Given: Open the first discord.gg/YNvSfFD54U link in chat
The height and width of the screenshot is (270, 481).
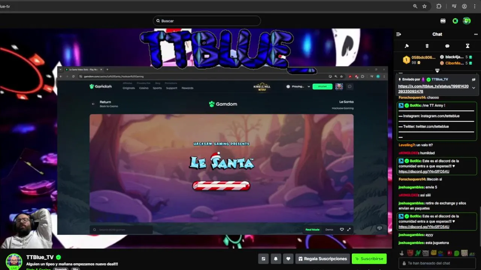Looking at the screenshot, I should 424,172.
